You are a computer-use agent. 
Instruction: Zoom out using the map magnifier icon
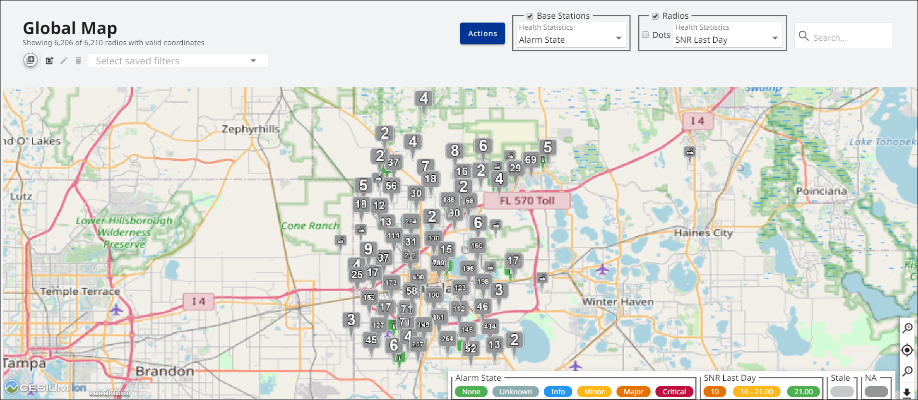907,371
